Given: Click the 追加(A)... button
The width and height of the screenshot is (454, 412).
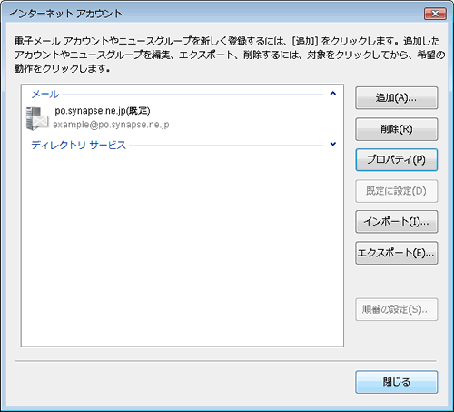Looking at the screenshot, I should pos(396,98).
